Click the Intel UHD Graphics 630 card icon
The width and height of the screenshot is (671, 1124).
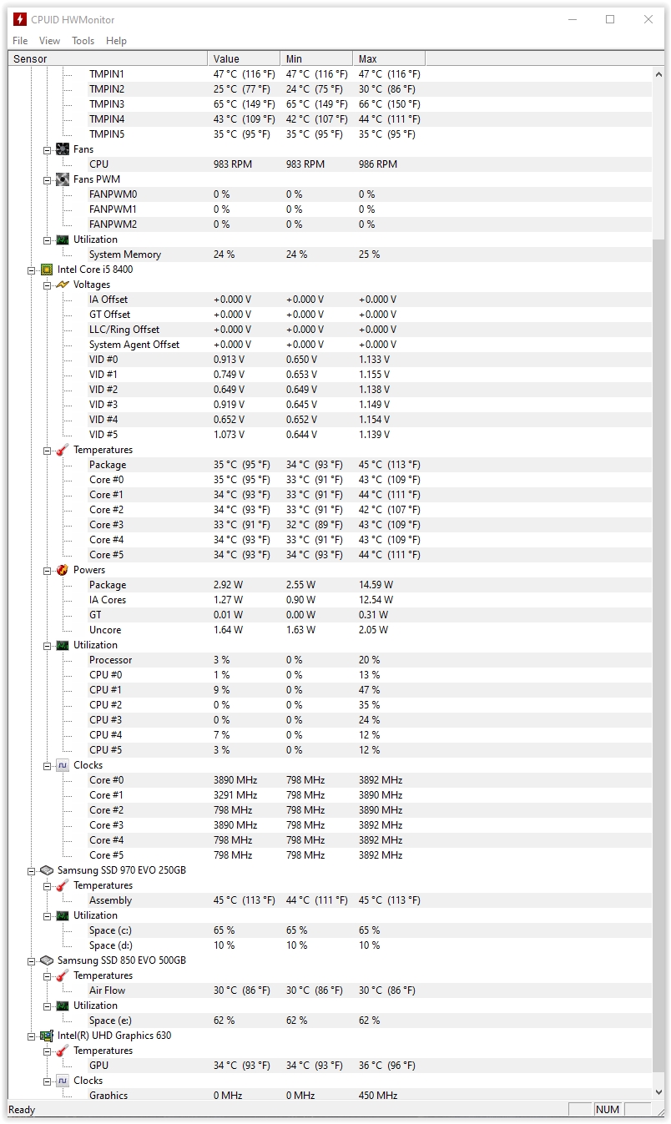coord(47,1036)
